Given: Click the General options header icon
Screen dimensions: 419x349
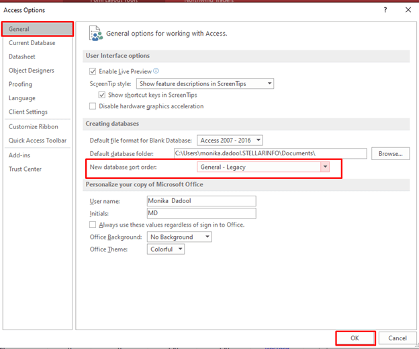Looking at the screenshot, I should tap(95, 34).
